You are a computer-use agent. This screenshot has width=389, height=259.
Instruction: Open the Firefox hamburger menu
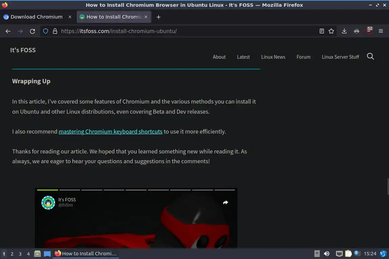pos(381,31)
